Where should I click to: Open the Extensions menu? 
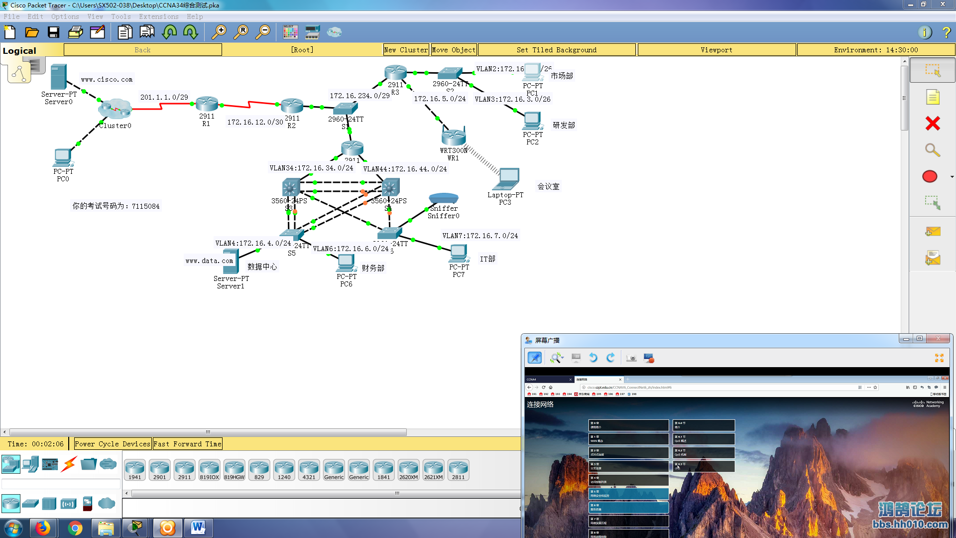[x=159, y=16]
